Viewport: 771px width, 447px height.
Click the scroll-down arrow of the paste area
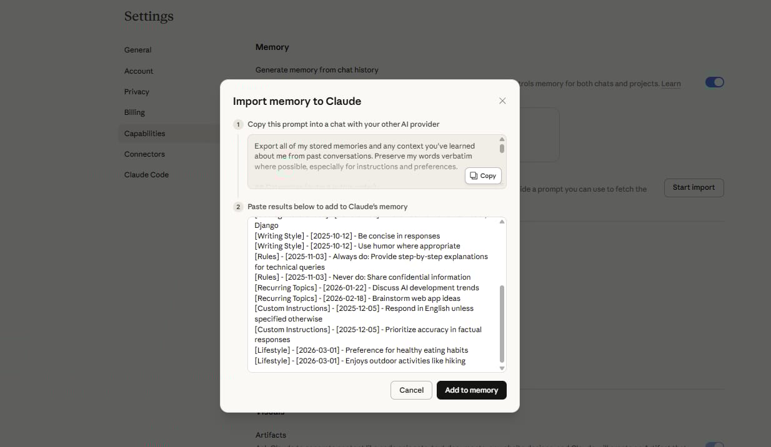pos(502,368)
